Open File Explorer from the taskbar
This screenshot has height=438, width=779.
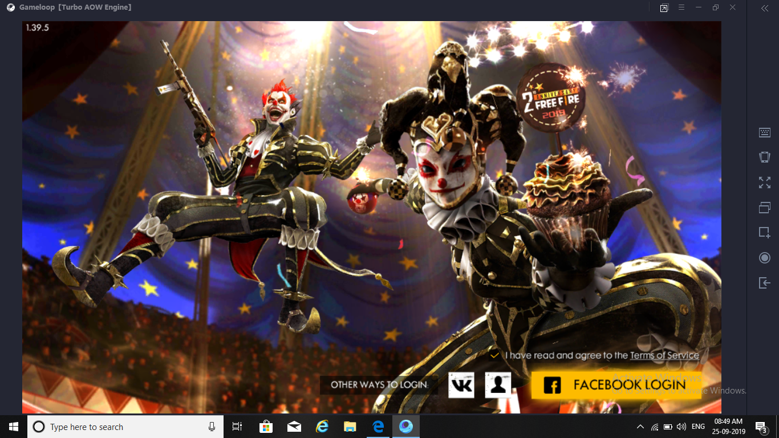(350, 427)
